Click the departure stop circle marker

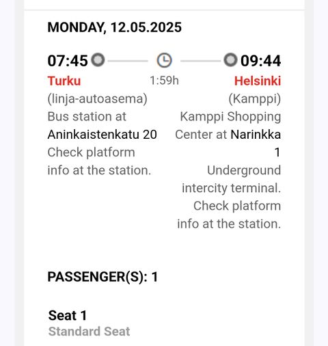pyautogui.click(x=98, y=60)
